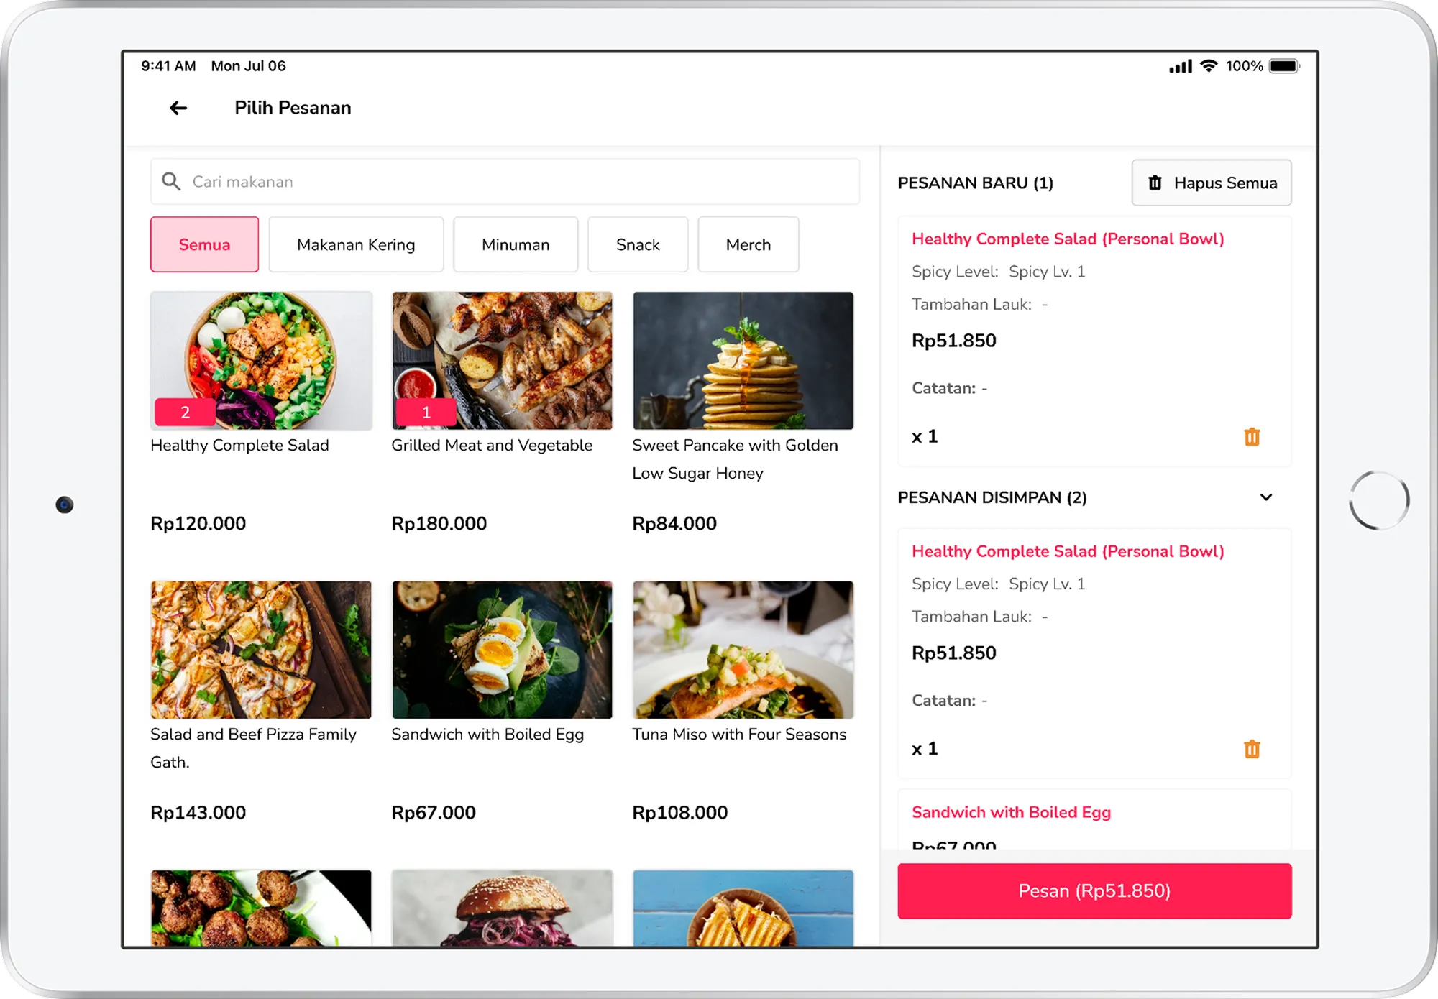
Task: Switch to the Makanan Kering category
Action: pyautogui.click(x=356, y=244)
